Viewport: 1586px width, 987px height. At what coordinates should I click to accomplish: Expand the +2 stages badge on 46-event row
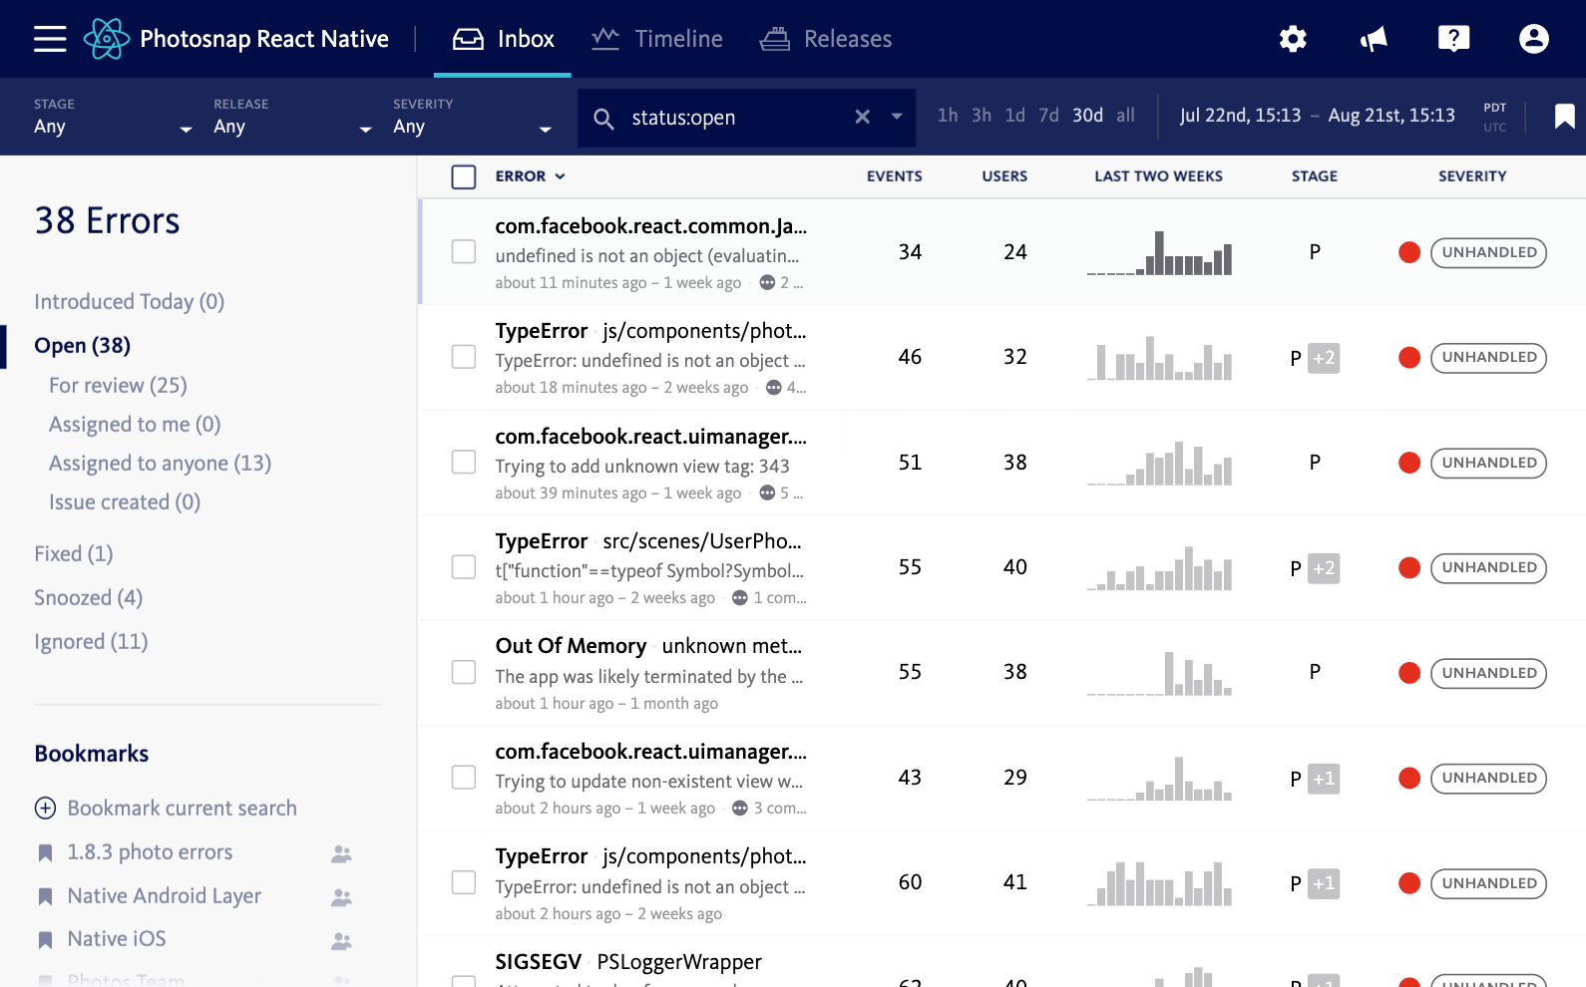pyautogui.click(x=1324, y=358)
